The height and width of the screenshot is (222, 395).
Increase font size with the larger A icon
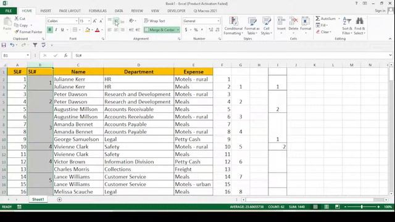click(x=94, y=21)
